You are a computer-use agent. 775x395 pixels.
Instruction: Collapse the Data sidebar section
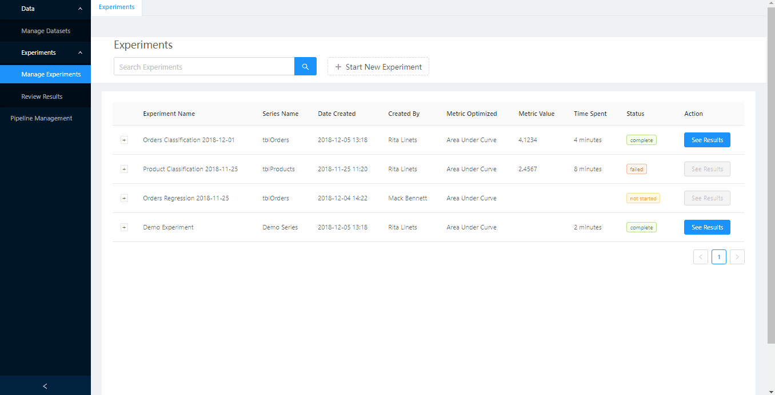tap(45, 9)
